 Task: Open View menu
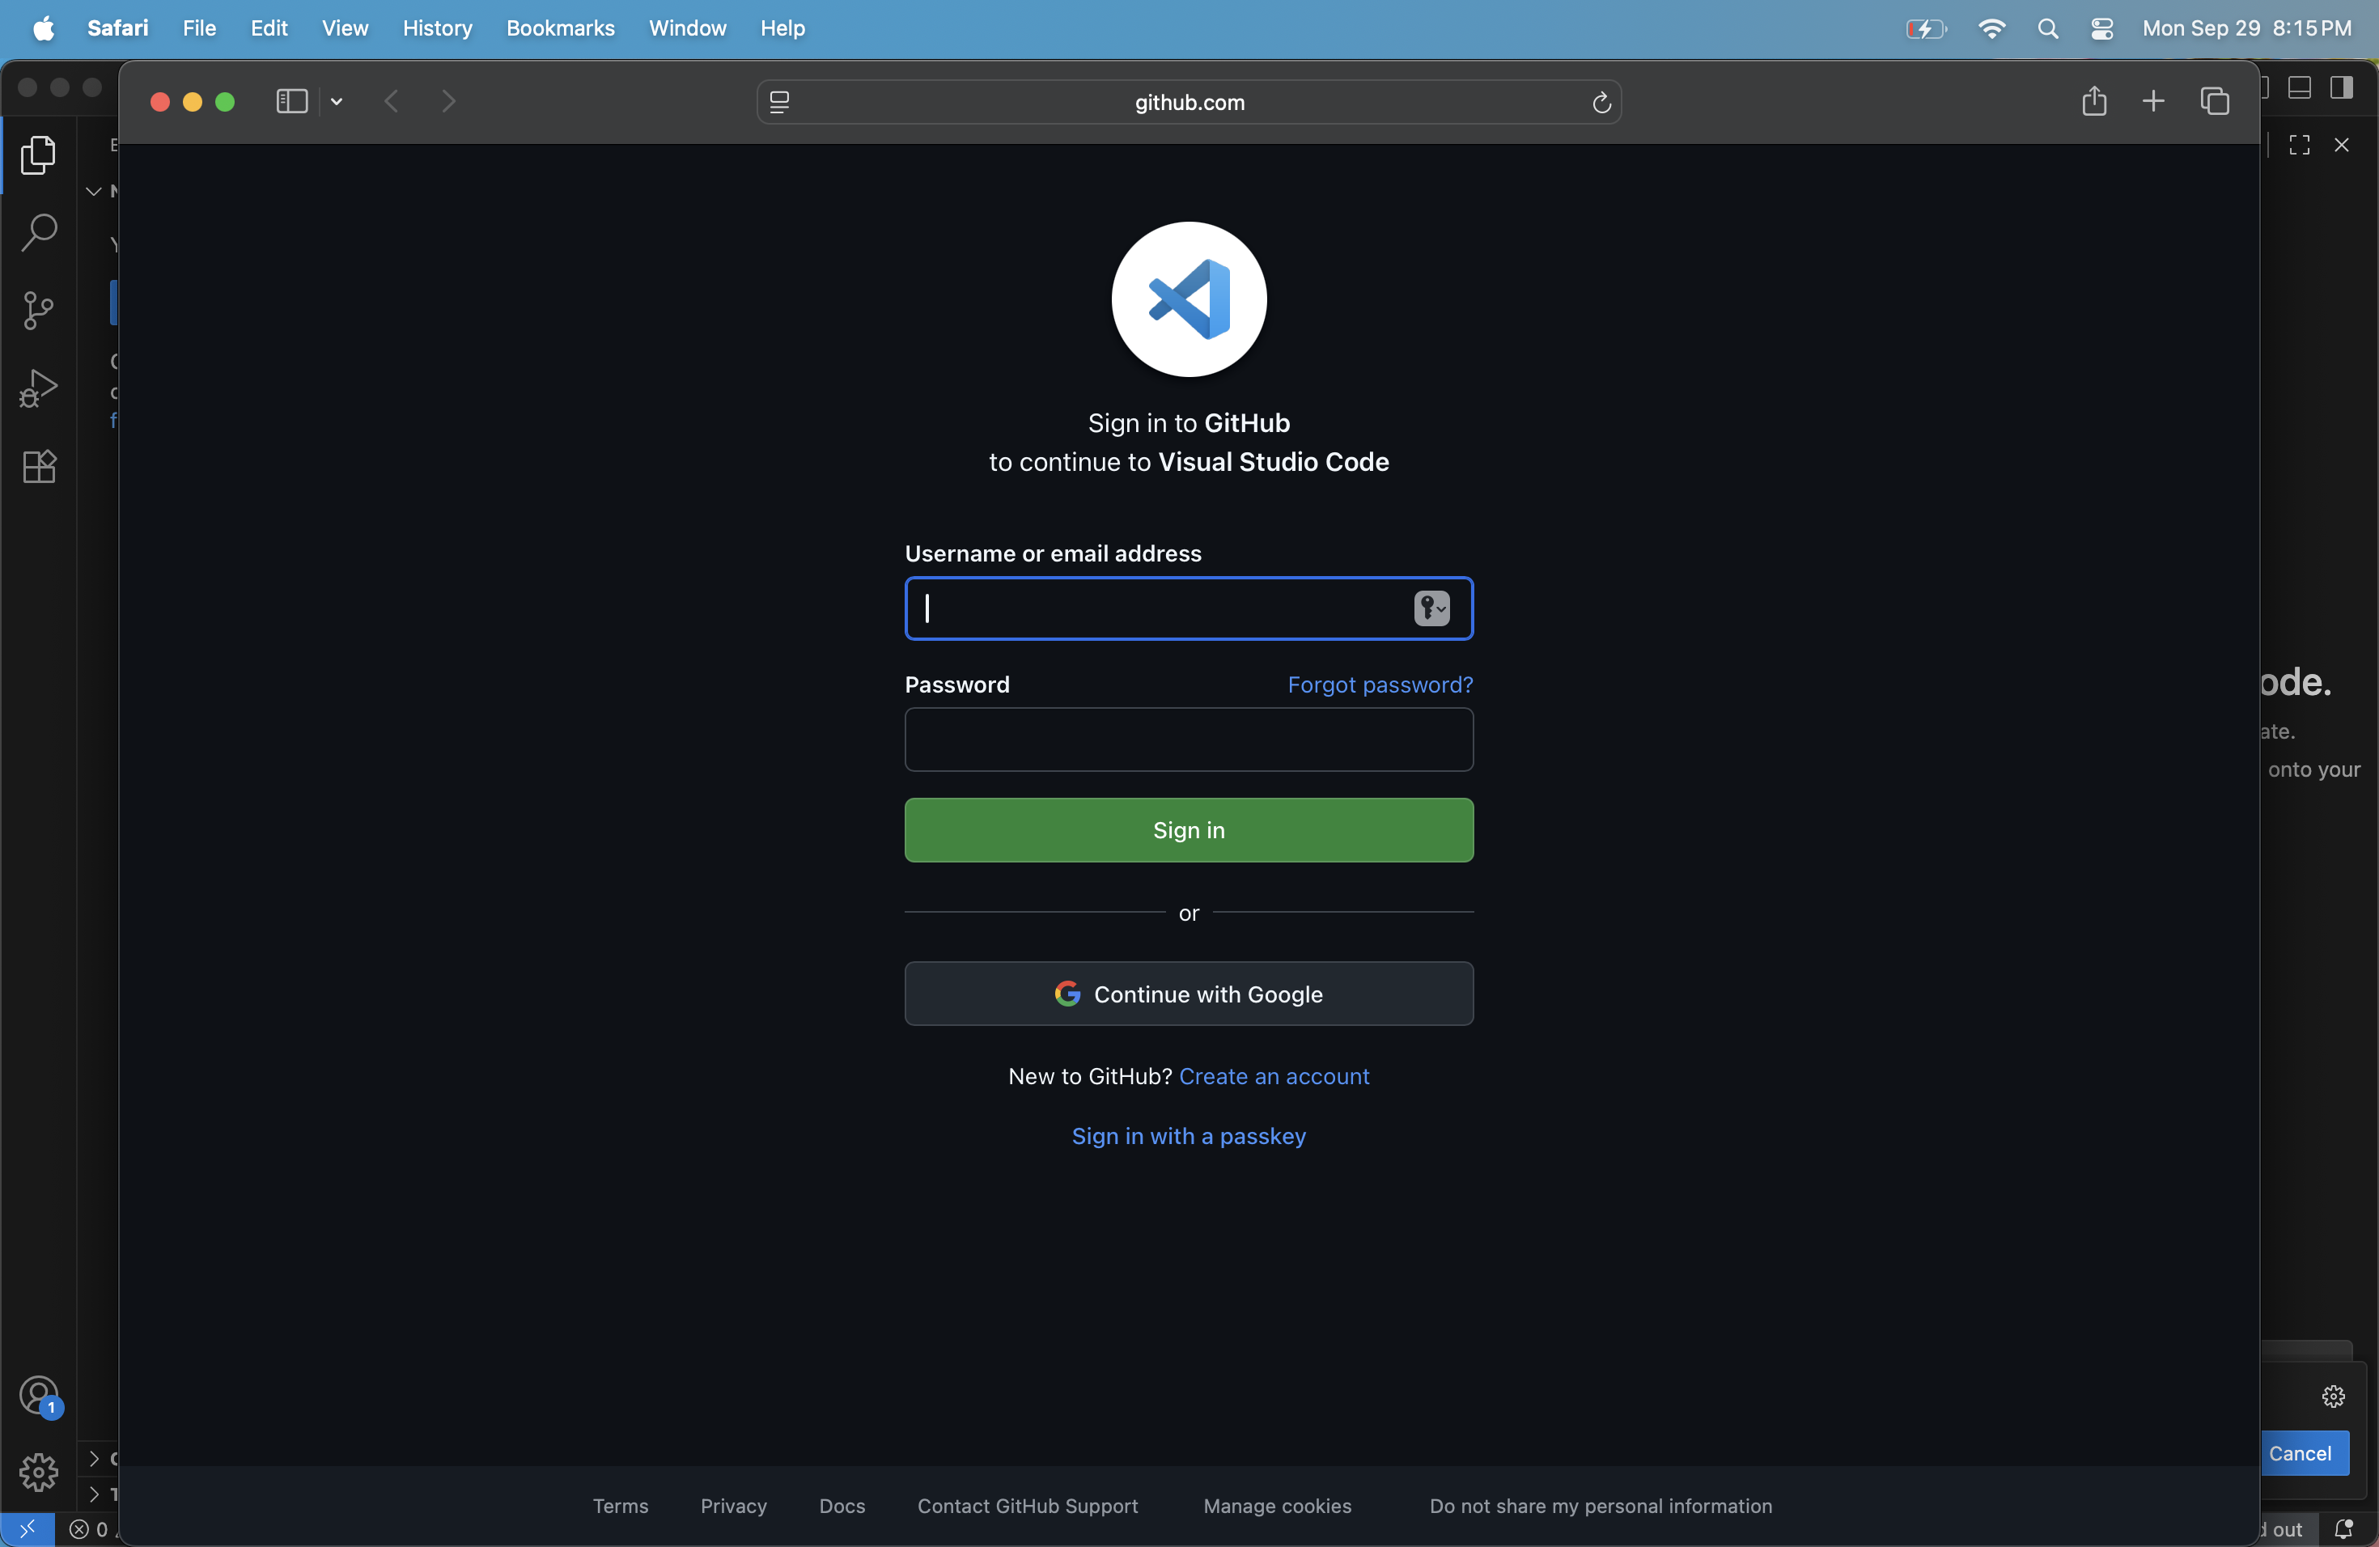click(345, 28)
